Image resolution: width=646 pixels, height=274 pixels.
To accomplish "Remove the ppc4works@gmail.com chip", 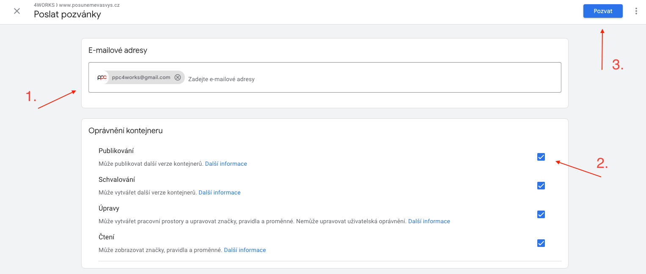I will [x=178, y=77].
